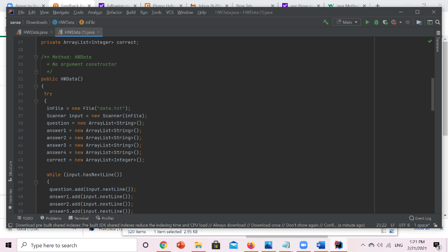Start debugging with the green bug icon
Screen dimensions: 448x252
pos(376,22)
